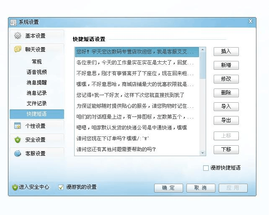Image resolution: width=269 pixels, height=215 pixels.
Task: Open the 个性设置 section
Action: tap(37, 126)
